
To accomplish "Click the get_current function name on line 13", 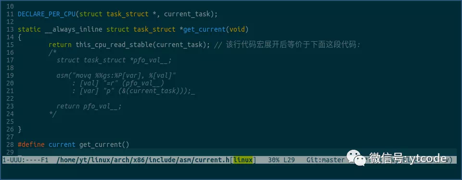I will 204,29.
